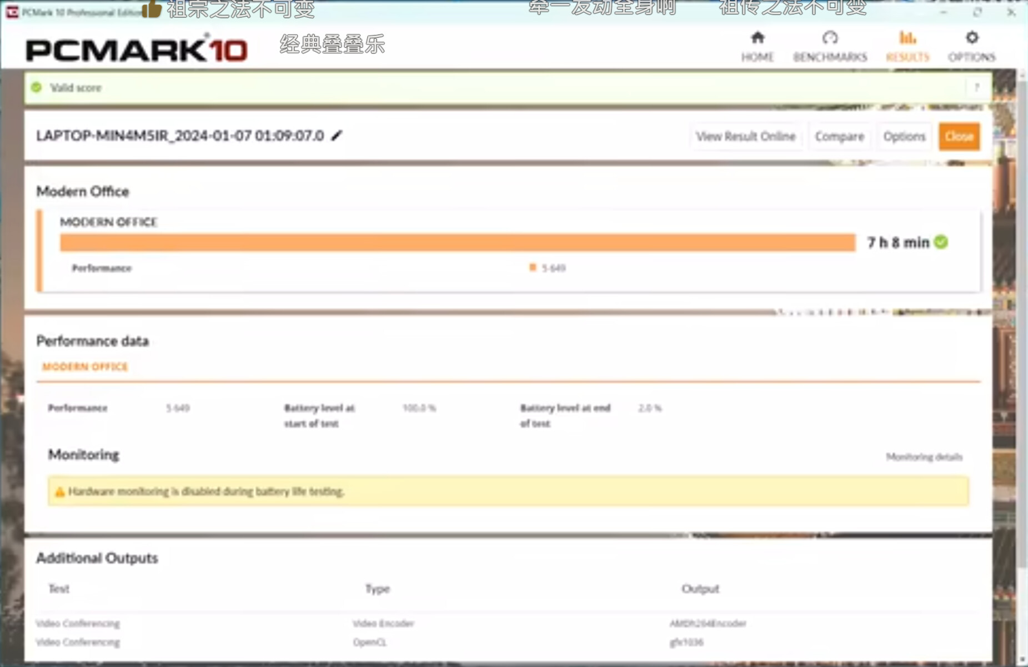Click the gauge icon above BENCHMARKS
Image resolution: width=1028 pixels, height=667 pixels.
[x=830, y=38]
